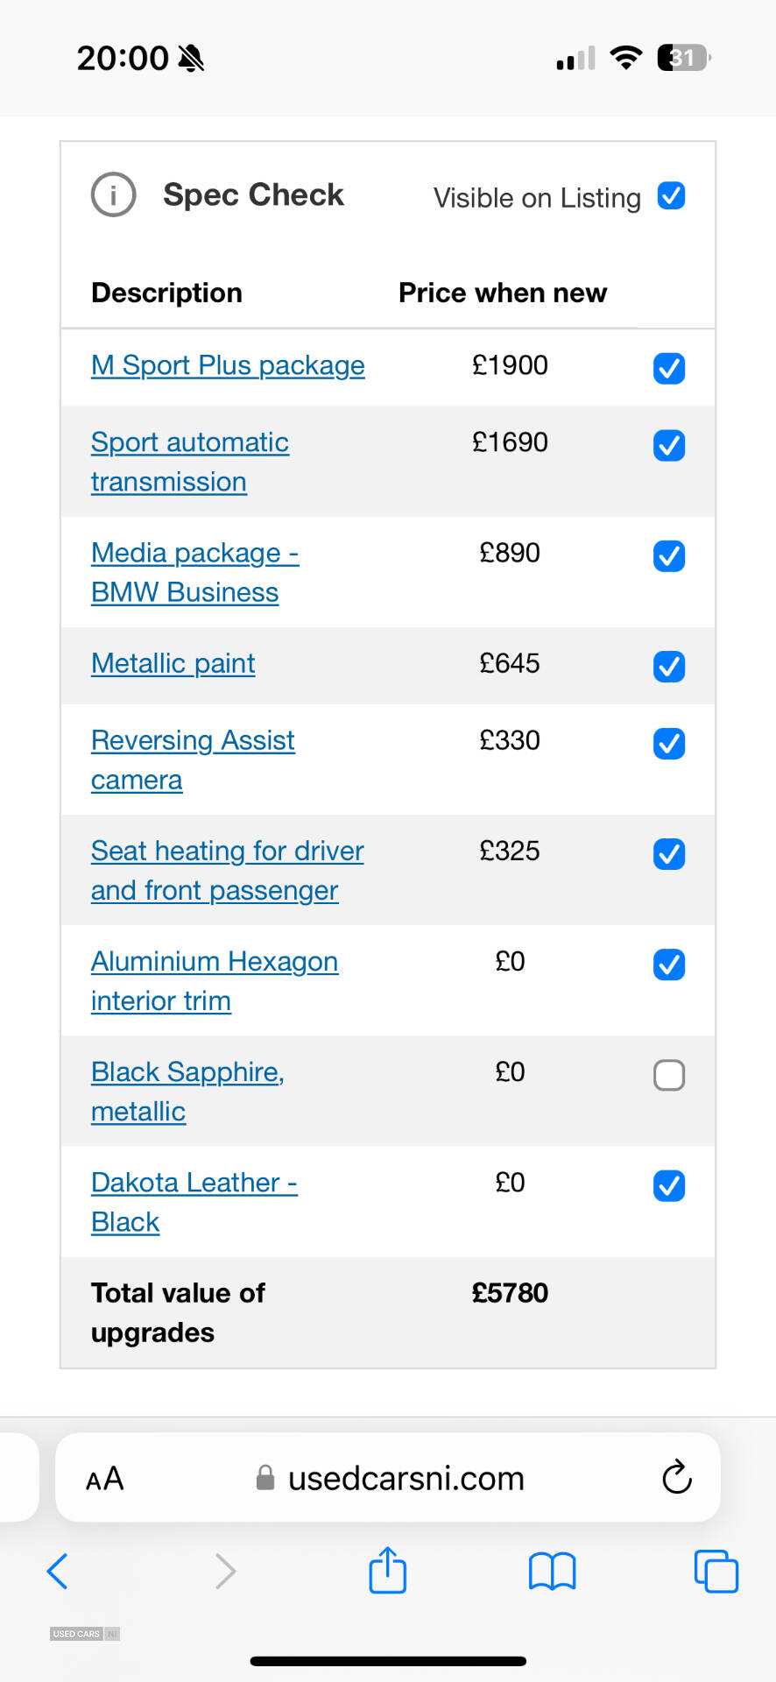The image size is (776, 1682).
Task: Open the bookmarks book icon
Action: click(553, 1571)
